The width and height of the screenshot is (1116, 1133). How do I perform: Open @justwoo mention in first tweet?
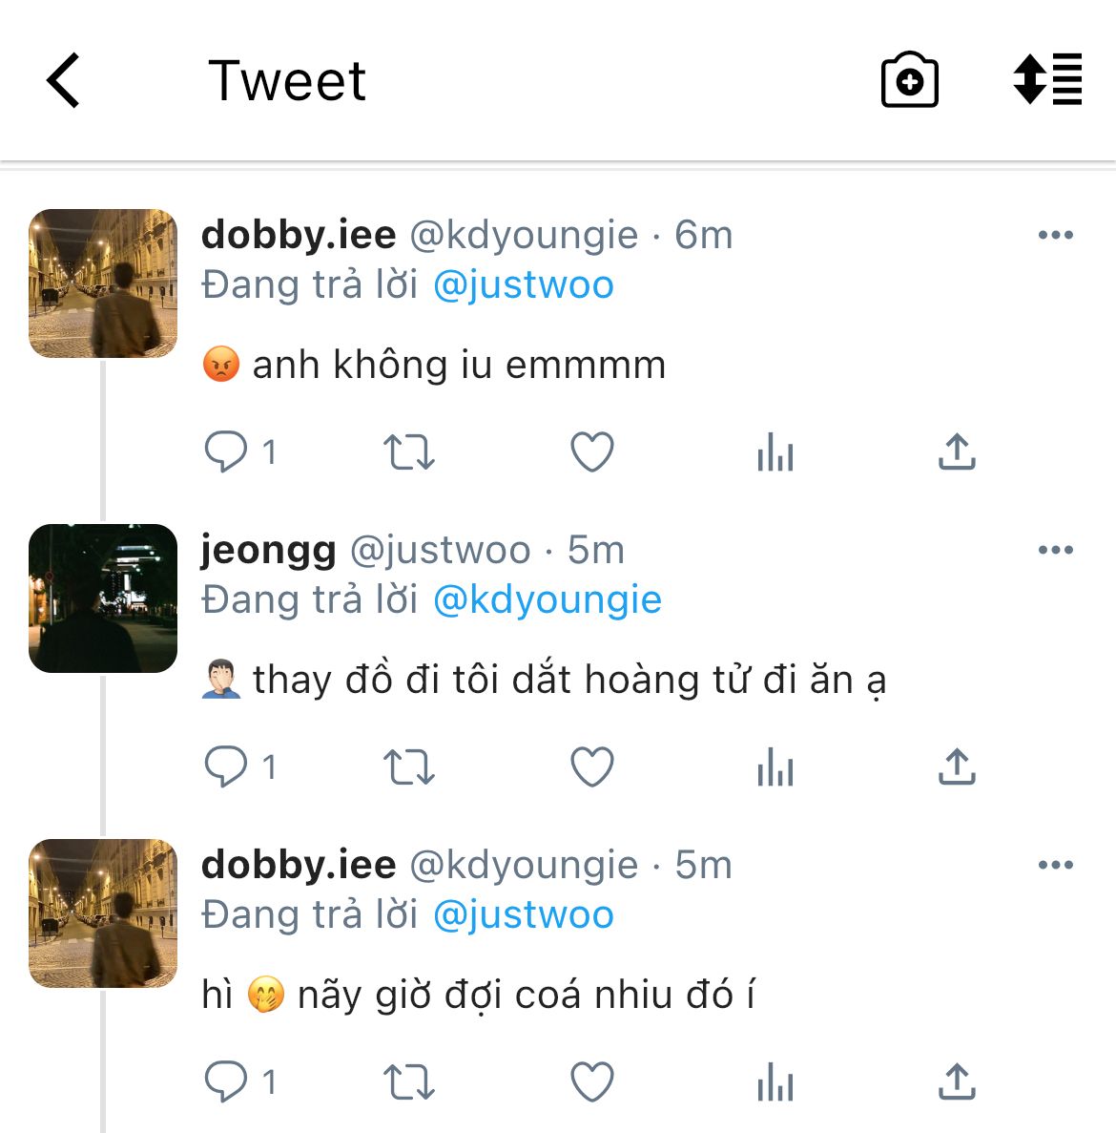coord(523,285)
